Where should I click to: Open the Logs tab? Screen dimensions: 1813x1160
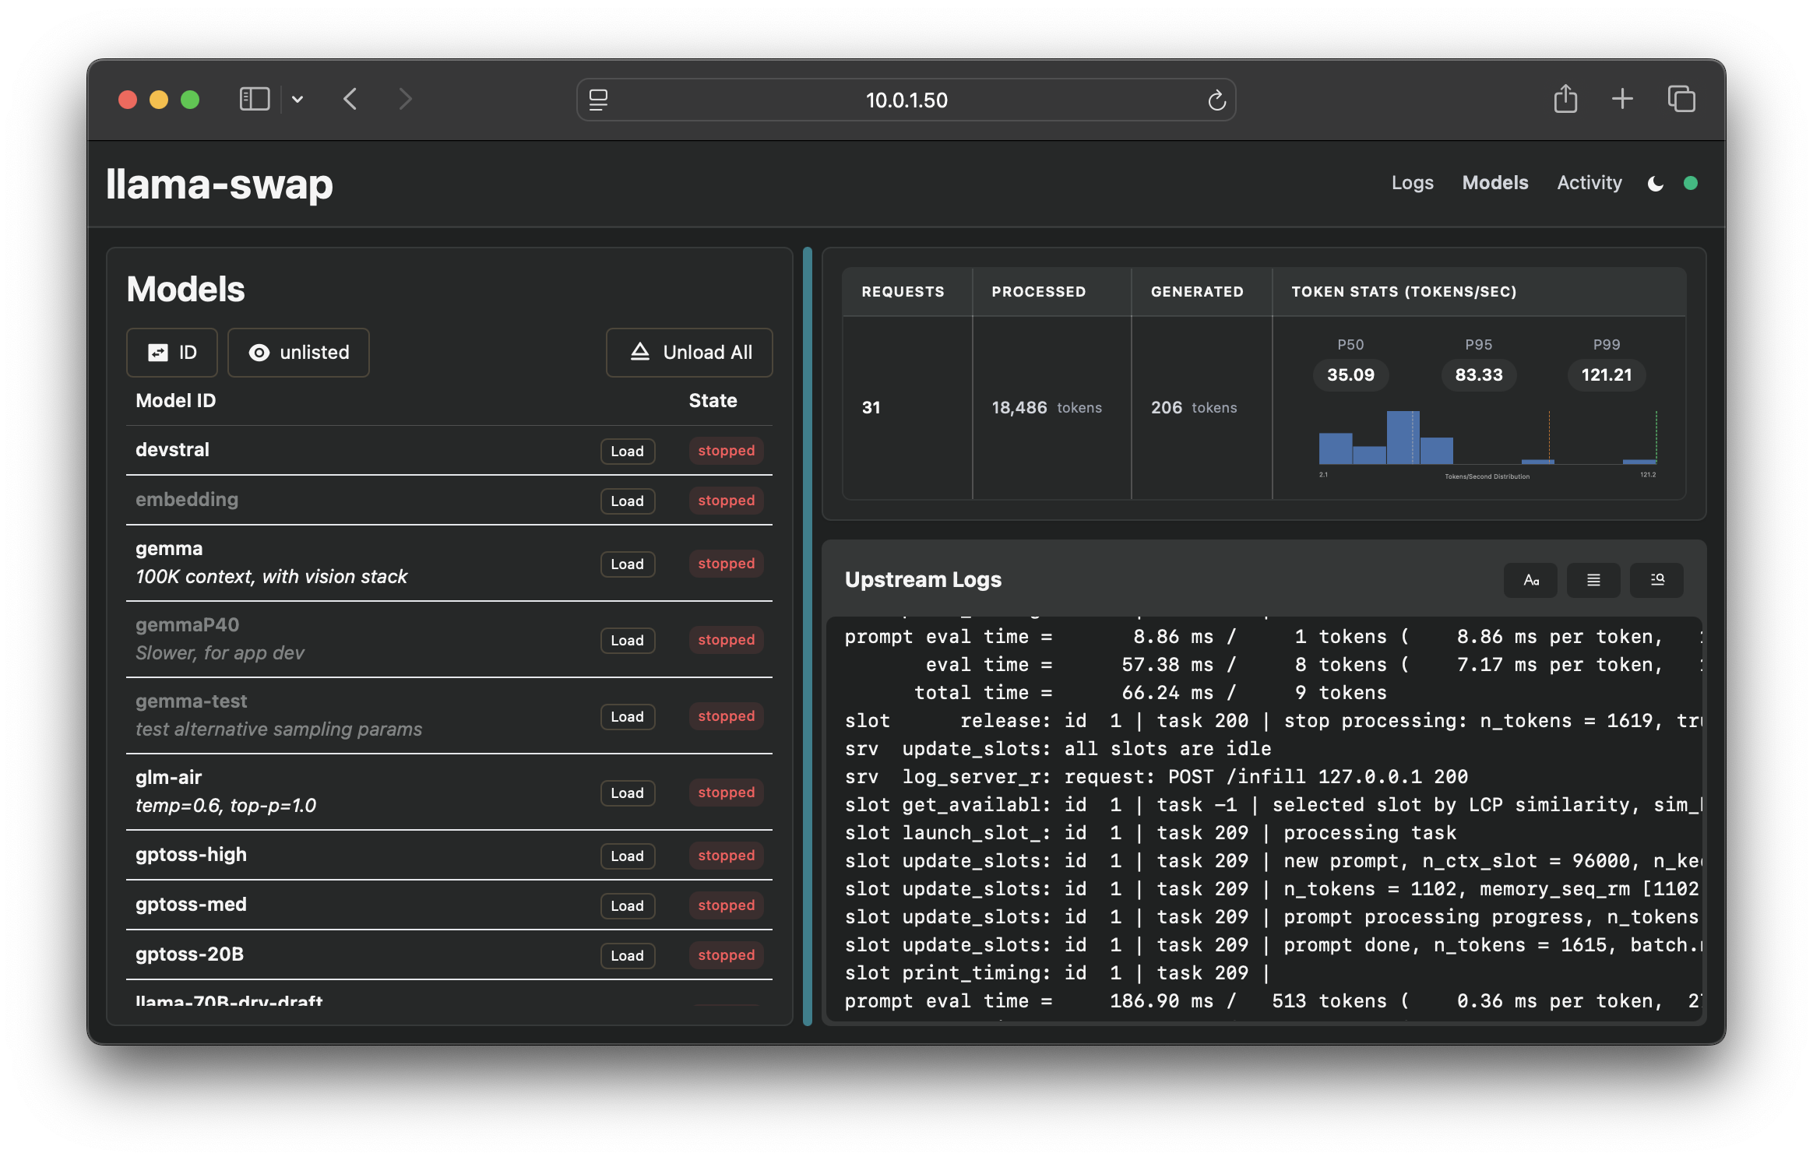click(1412, 183)
